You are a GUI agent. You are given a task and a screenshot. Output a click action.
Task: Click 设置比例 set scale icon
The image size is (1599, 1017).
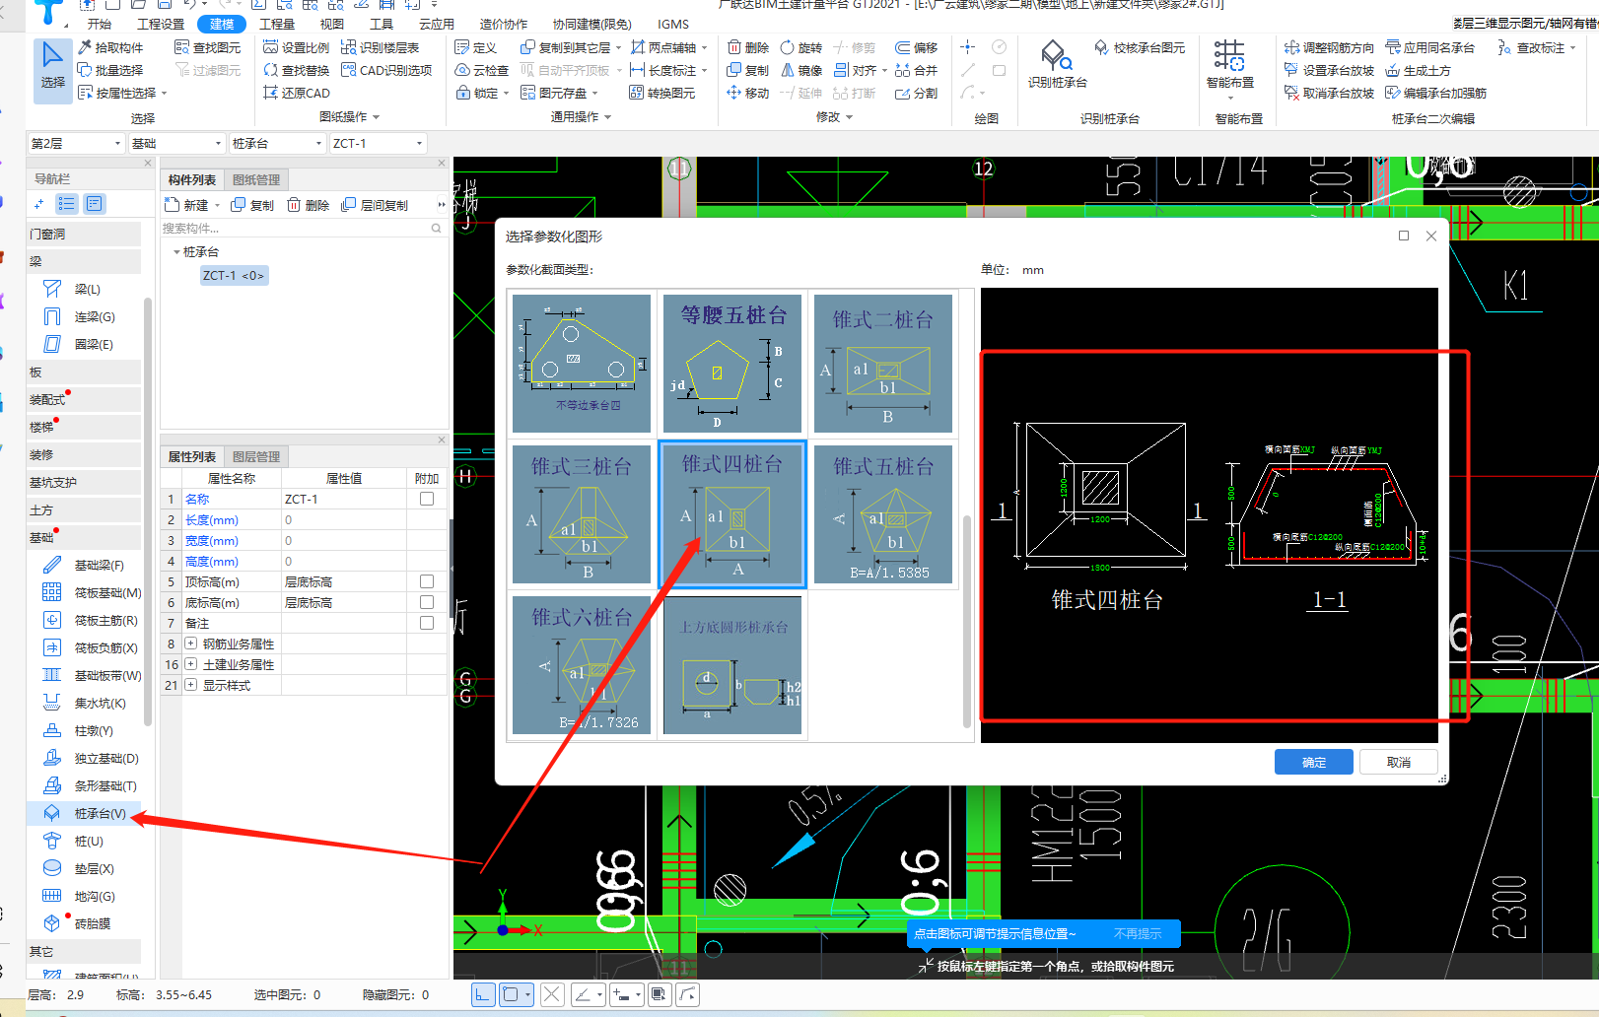[x=296, y=47]
